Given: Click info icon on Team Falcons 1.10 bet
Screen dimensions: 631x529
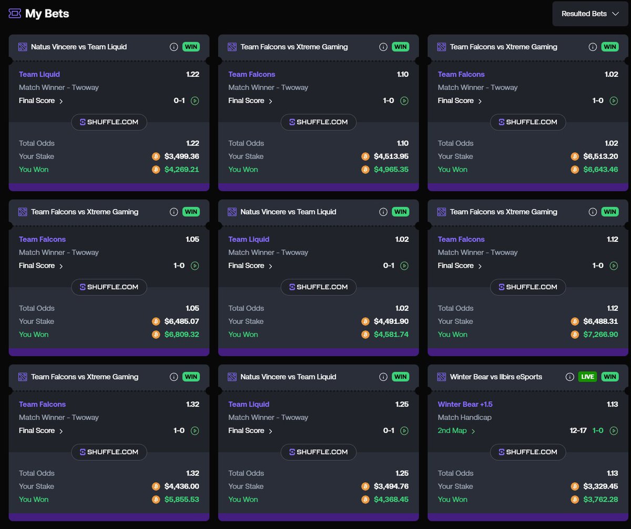Looking at the screenshot, I should [x=383, y=47].
